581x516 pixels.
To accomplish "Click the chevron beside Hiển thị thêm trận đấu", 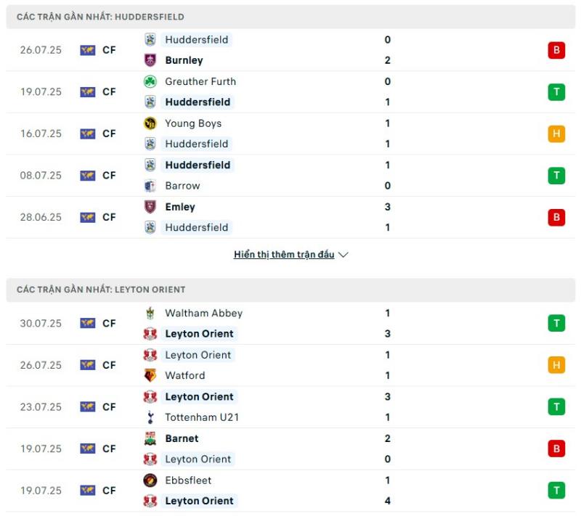I will coord(344,255).
